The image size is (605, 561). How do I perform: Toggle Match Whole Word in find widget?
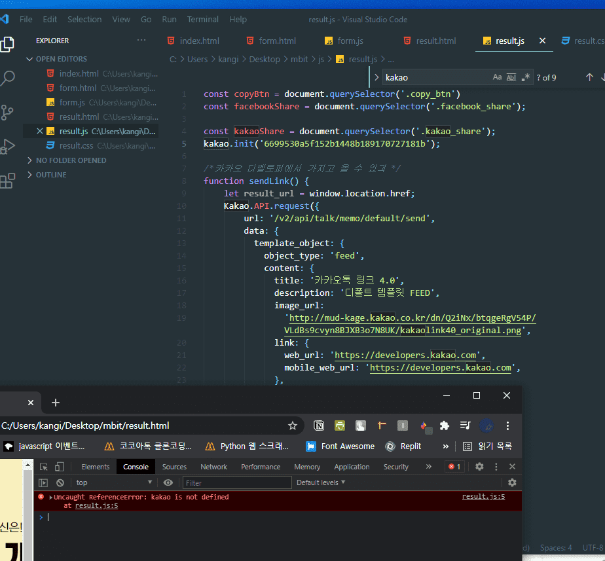pos(511,77)
